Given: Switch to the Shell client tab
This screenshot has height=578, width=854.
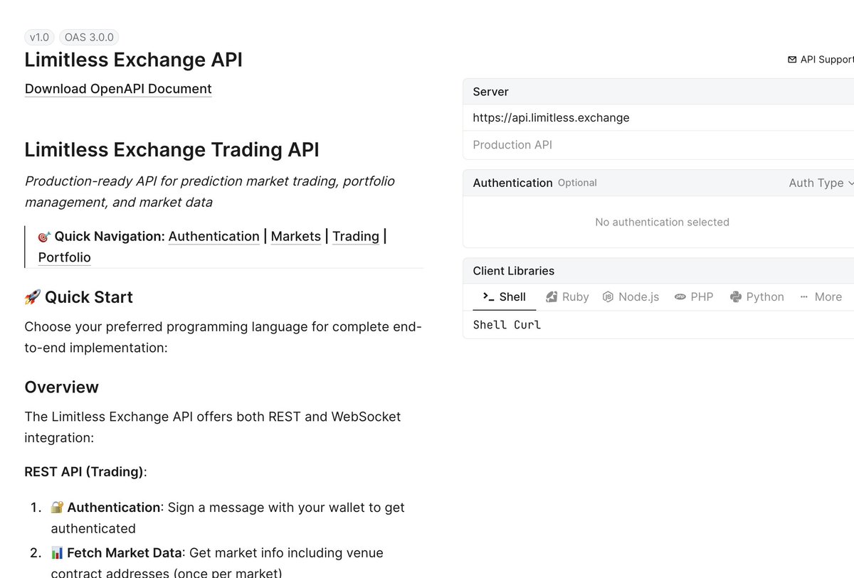Looking at the screenshot, I should (505, 296).
